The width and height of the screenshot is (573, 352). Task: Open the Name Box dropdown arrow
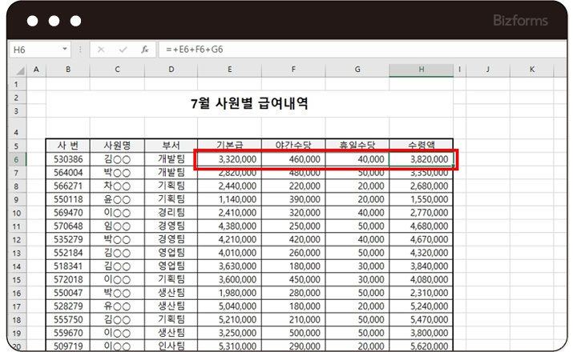click(x=65, y=50)
